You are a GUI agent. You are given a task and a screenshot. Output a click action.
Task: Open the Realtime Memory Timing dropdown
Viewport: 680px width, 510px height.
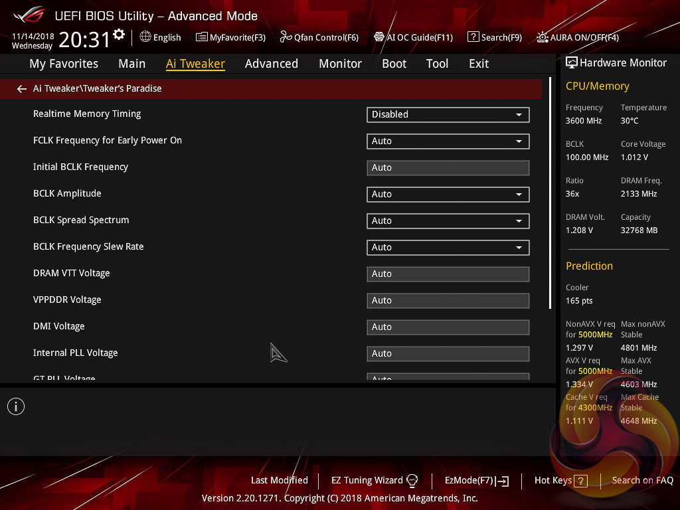[448, 114]
